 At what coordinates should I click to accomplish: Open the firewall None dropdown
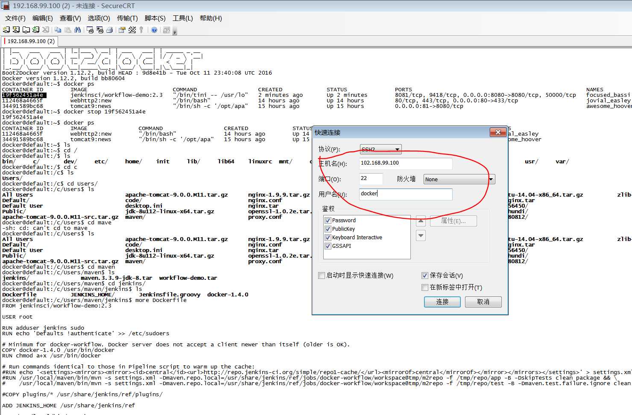[459, 179]
